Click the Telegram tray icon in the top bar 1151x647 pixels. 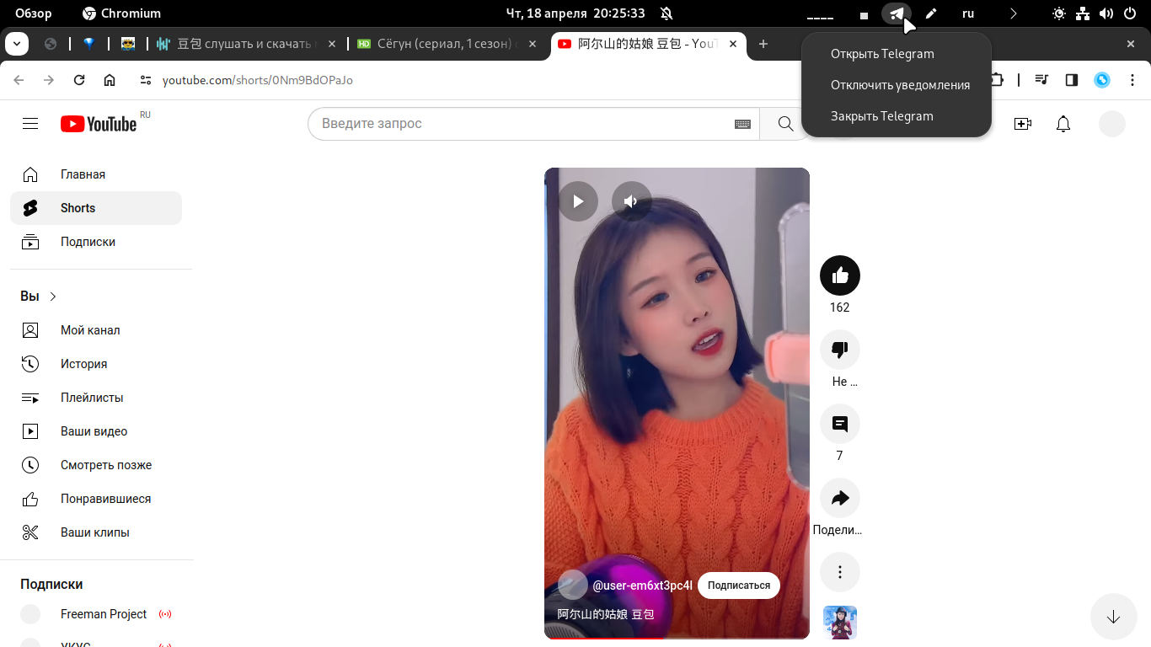[x=897, y=13]
